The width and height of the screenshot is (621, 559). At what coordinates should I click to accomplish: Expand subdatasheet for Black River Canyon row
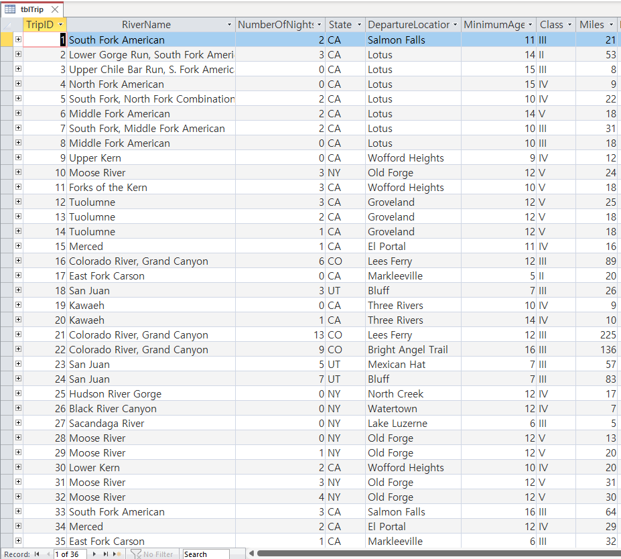point(18,408)
